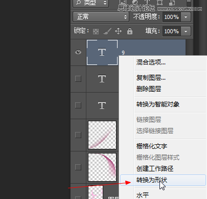Select the T thumbnail of layer 9
Image resolution: width=207 pixels, height=199 pixels.
[102, 52]
